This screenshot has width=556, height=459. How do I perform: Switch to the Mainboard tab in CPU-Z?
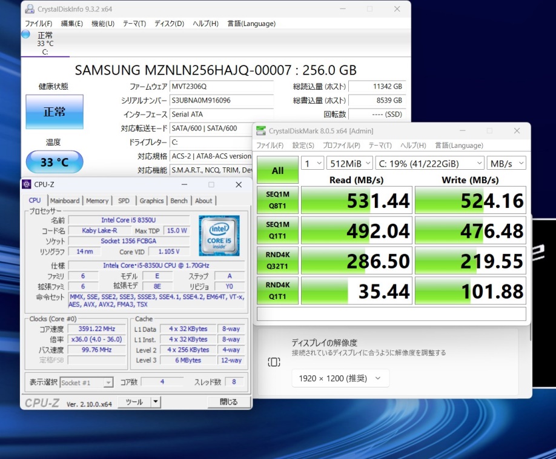[65, 201]
